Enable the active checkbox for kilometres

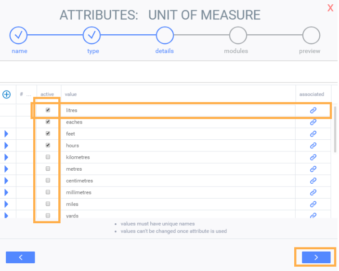[48, 157]
